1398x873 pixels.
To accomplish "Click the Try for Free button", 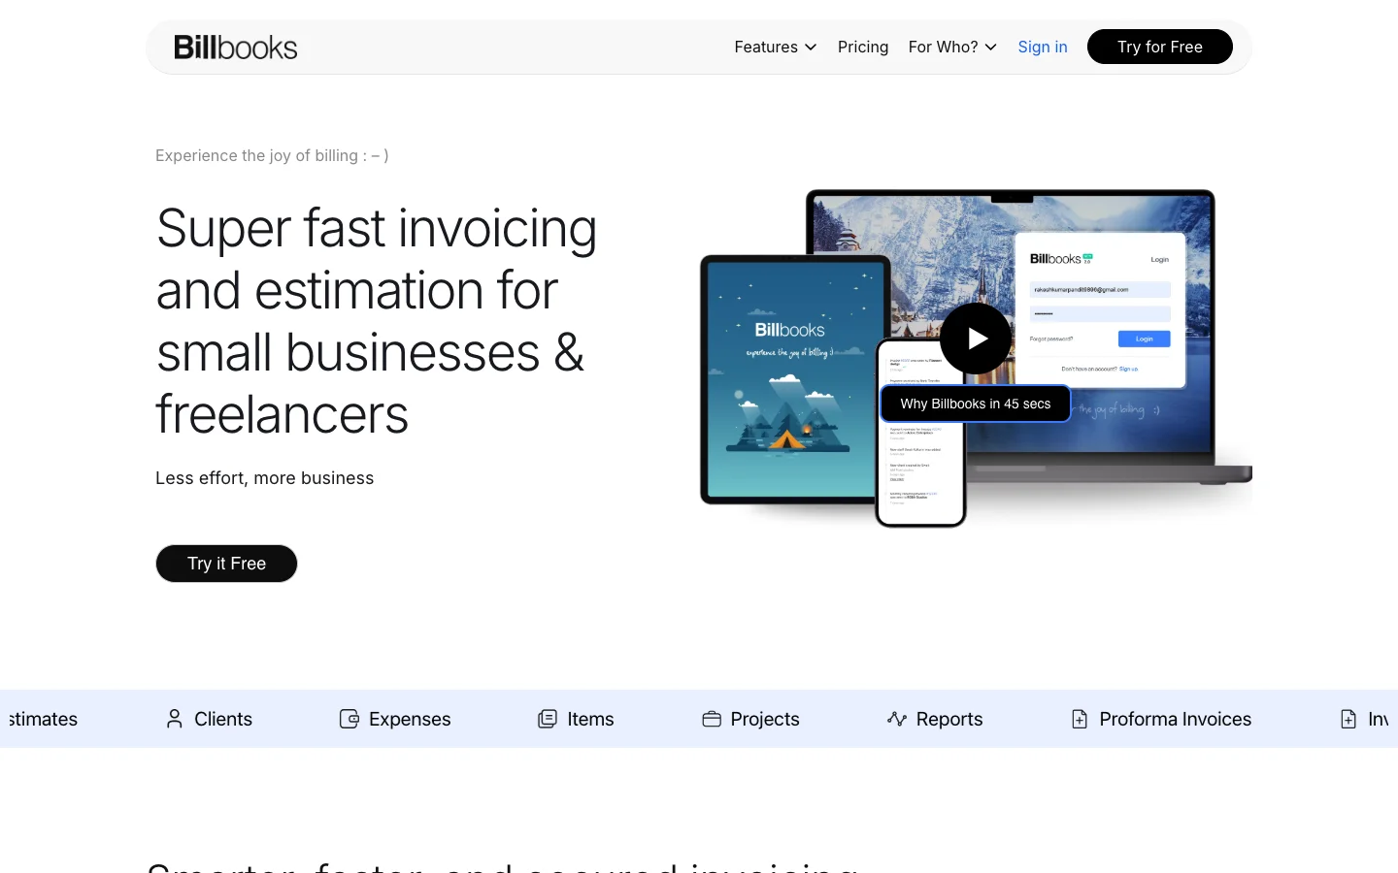I will point(1160,47).
